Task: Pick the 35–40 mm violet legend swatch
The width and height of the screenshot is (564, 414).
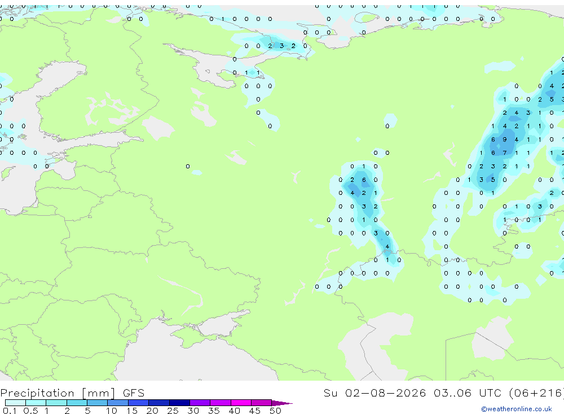Action: (220, 403)
